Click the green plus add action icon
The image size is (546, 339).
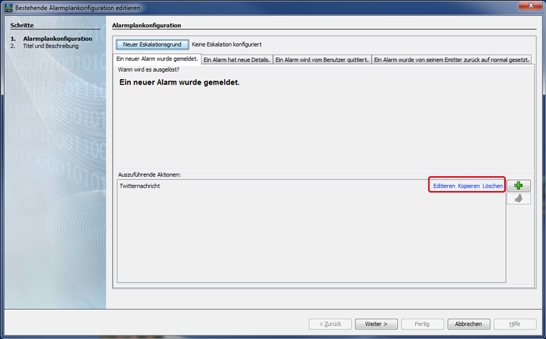pyautogui.click(x=519, y=186)
